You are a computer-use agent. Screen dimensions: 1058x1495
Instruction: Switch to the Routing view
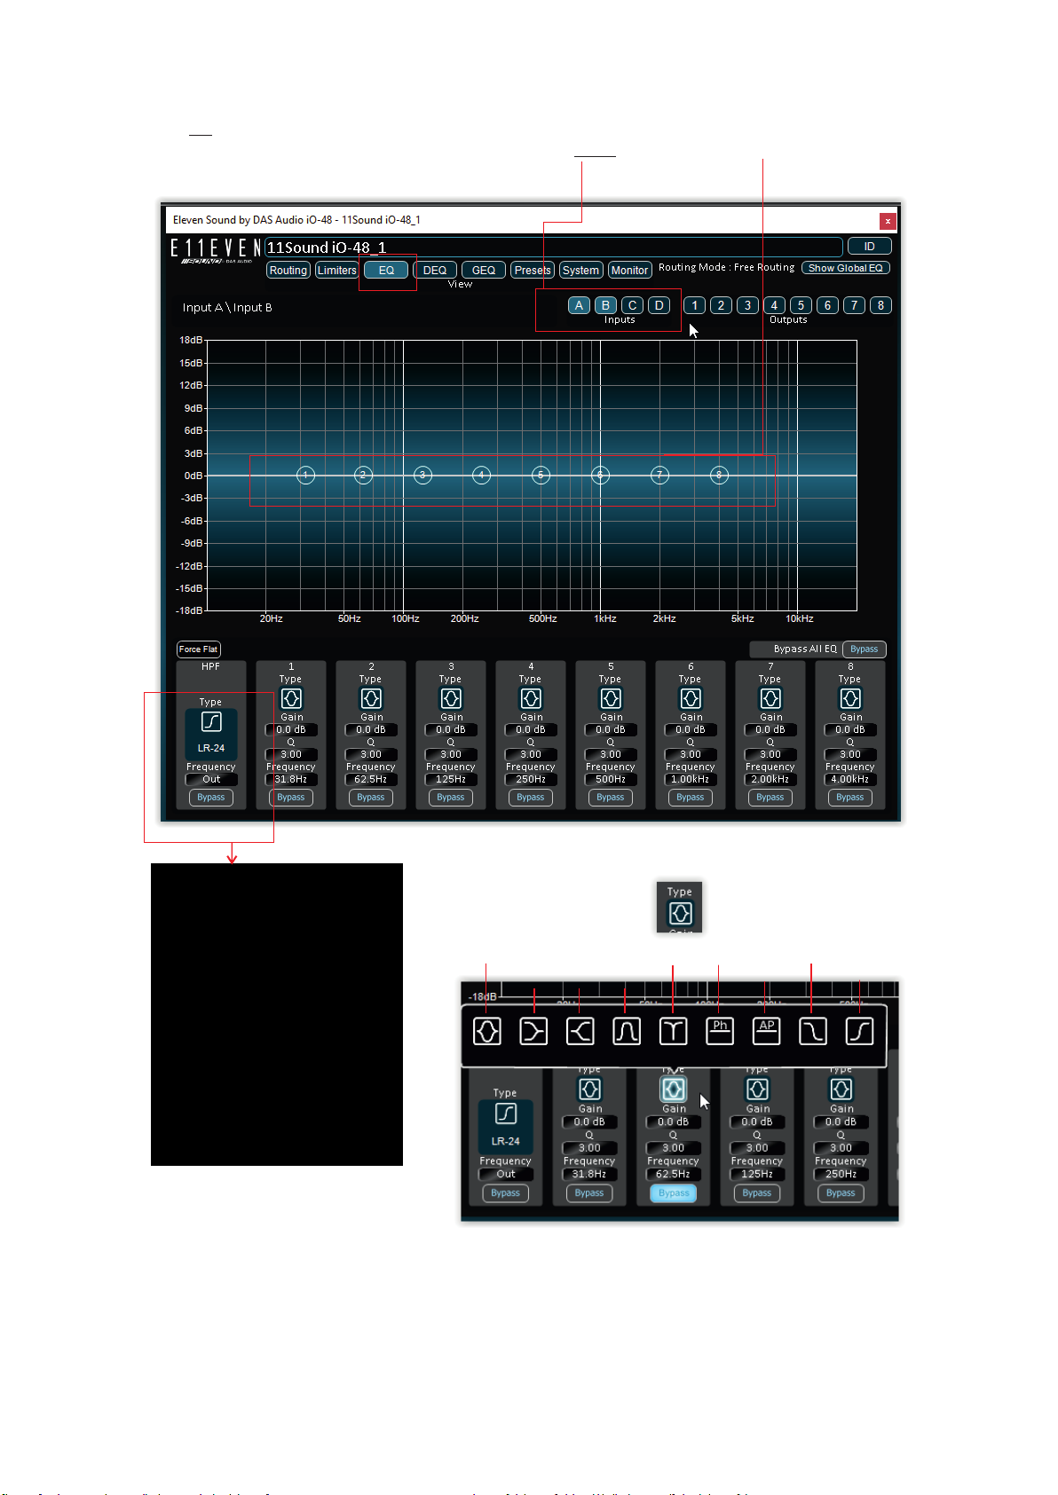coord(288,271)
